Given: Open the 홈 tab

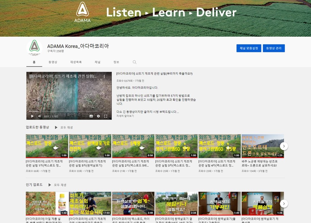Looking at the screenshot, I should click(34, 62).
